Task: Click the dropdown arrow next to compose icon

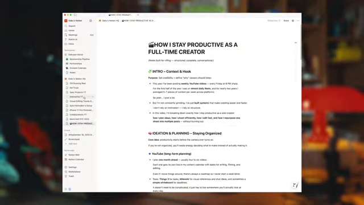Action: pos(93,20)
